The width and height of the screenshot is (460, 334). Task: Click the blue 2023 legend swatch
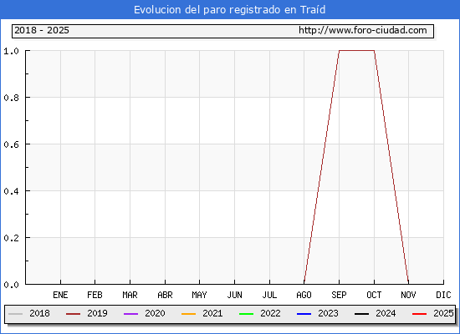pyautogui.click(x=304, y=314)
